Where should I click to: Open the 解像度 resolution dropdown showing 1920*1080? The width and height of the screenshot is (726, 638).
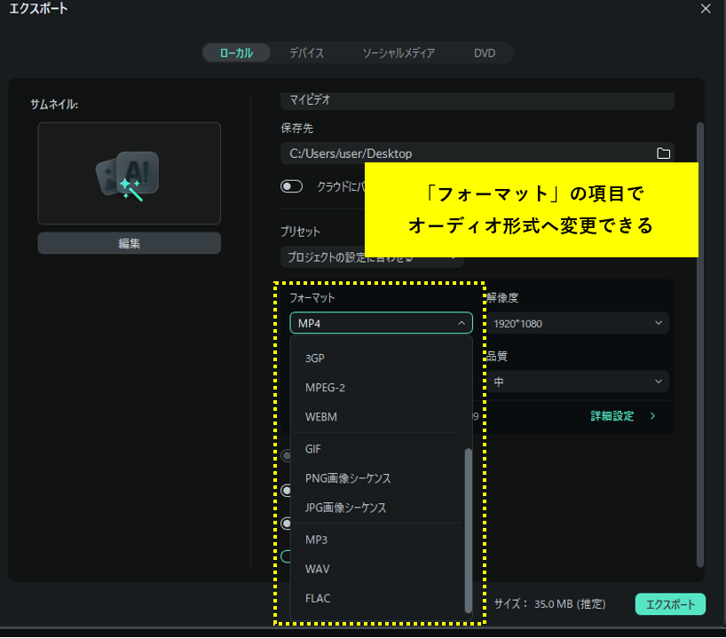[578, 323]
